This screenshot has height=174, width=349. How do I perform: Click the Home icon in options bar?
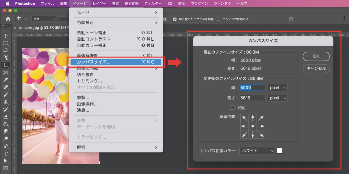click(8, 19)
